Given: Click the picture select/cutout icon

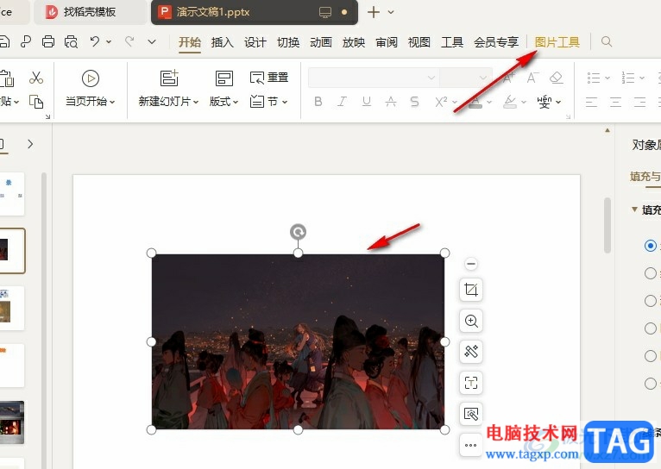Looking at the screenshot, I should click(x=471, y=414).
